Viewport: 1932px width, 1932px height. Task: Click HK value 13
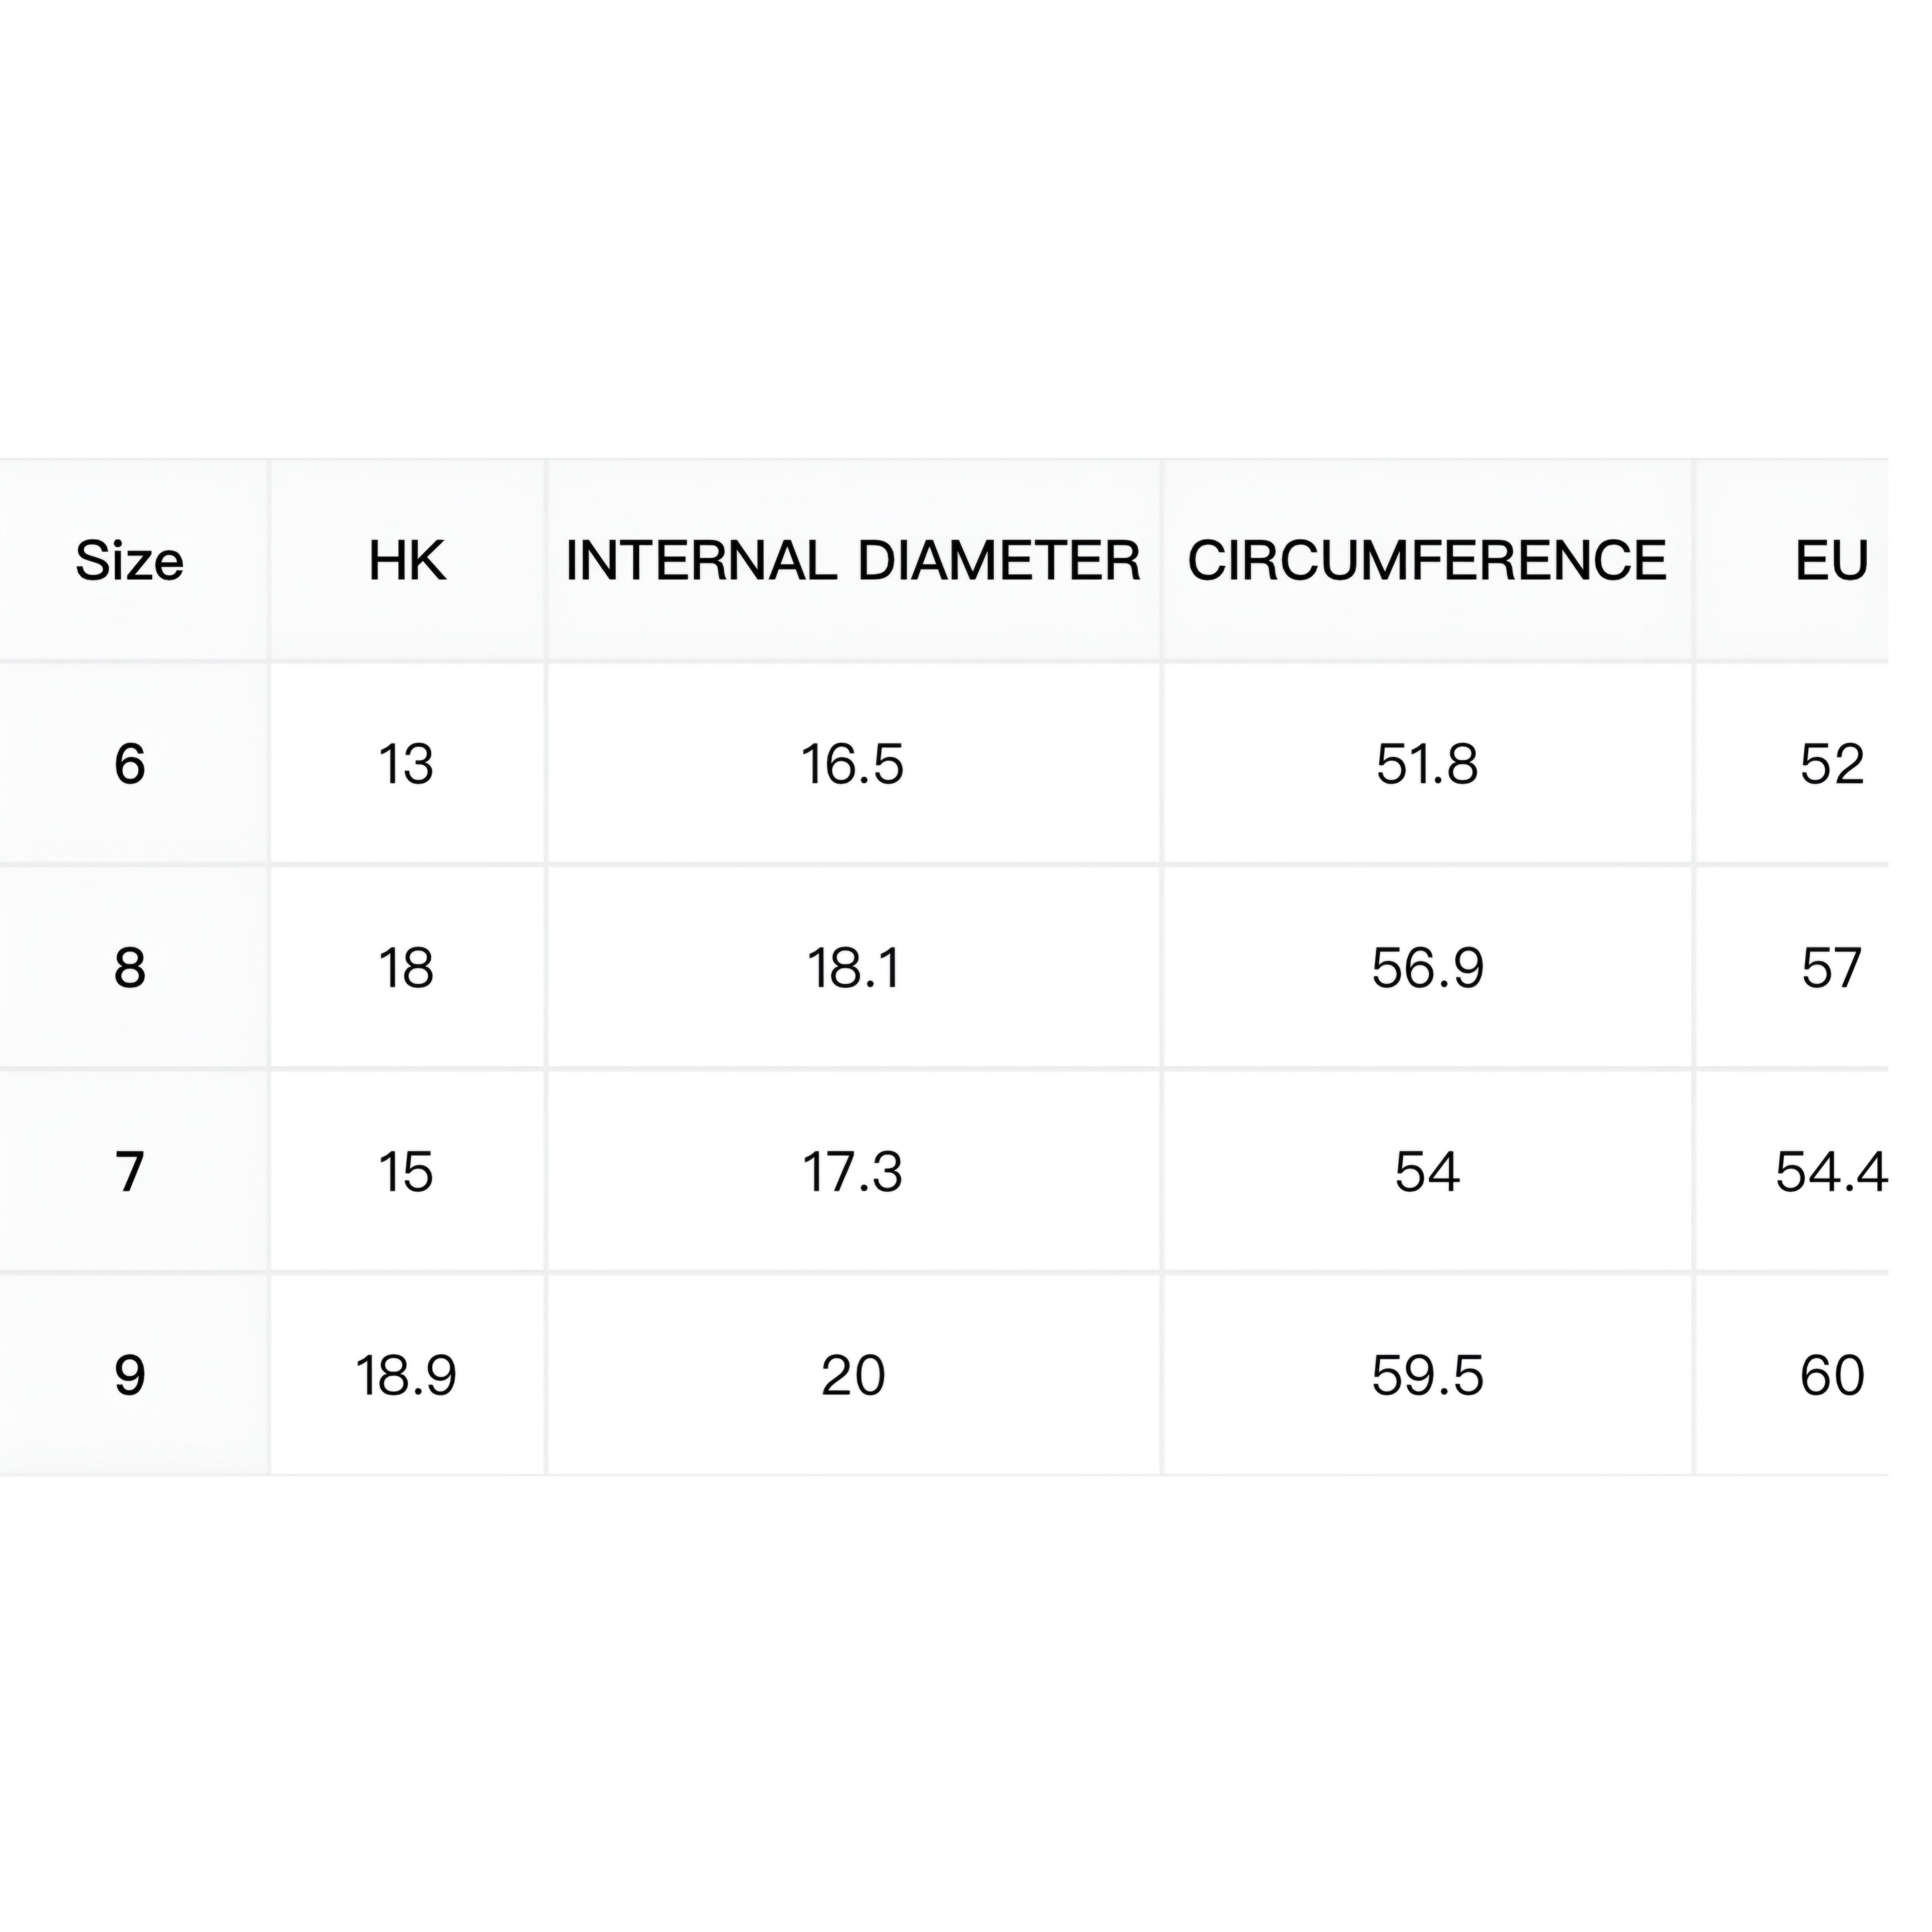(x=406, y=764)
